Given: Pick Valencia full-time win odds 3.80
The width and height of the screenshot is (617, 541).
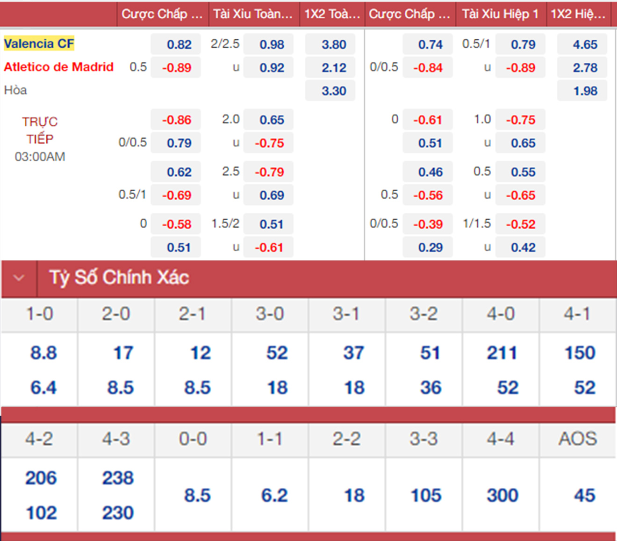Looking at the screenshot, I should pyautogui.click(x=333, y=44).
